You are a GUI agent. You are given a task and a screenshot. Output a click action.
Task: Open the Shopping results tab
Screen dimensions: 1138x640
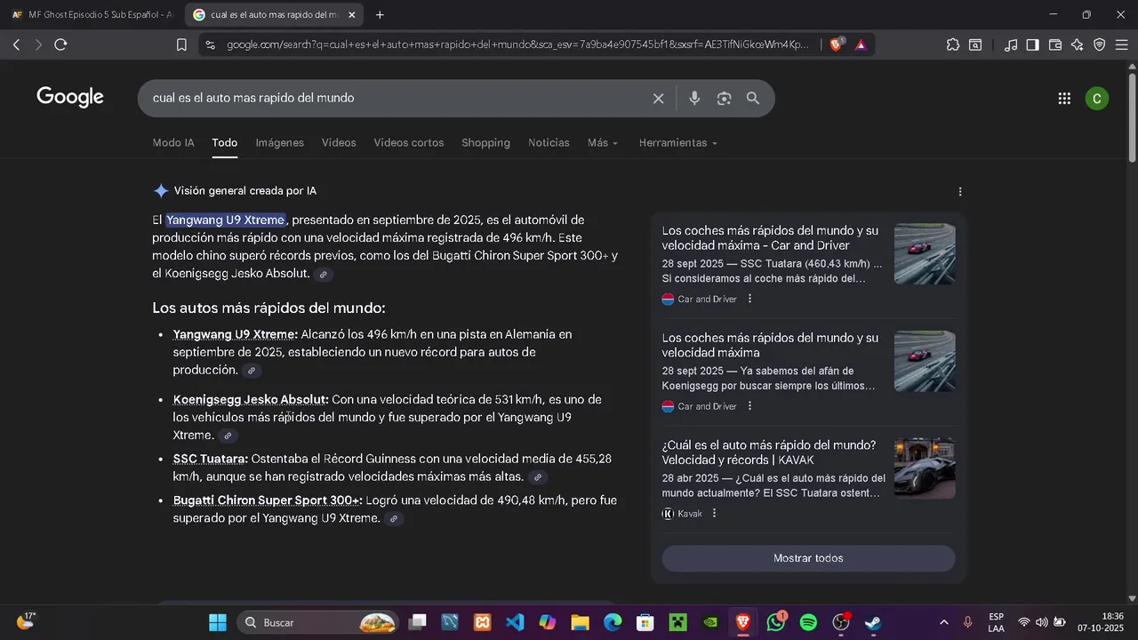(485, 143)
